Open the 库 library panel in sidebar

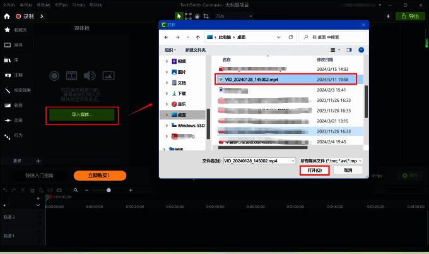[16, 60]
